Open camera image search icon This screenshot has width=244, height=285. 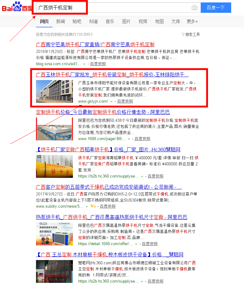coord(195,8)
